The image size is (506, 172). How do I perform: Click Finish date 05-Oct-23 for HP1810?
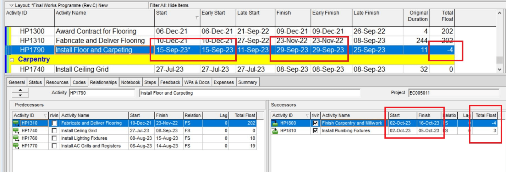click(x=429, y=130)
